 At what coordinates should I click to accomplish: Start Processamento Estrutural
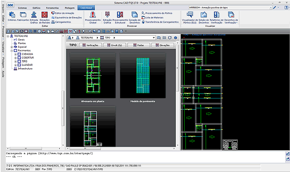120,17
